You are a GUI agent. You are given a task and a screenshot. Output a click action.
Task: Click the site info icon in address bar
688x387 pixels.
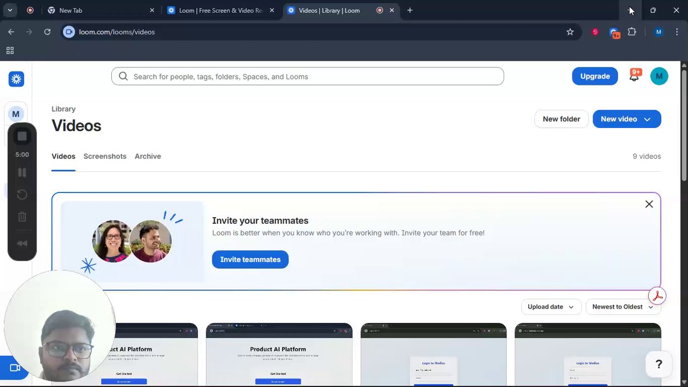click(68, 32)
